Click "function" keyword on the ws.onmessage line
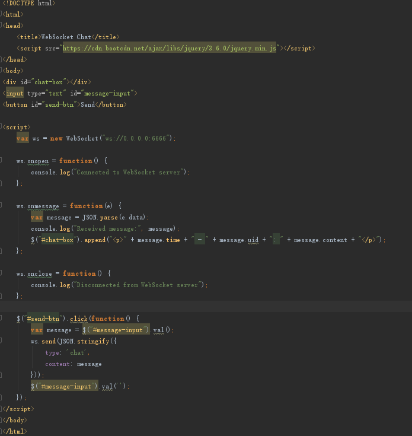The height and width of the screenshot is (436, 412). tap(87, 206)
